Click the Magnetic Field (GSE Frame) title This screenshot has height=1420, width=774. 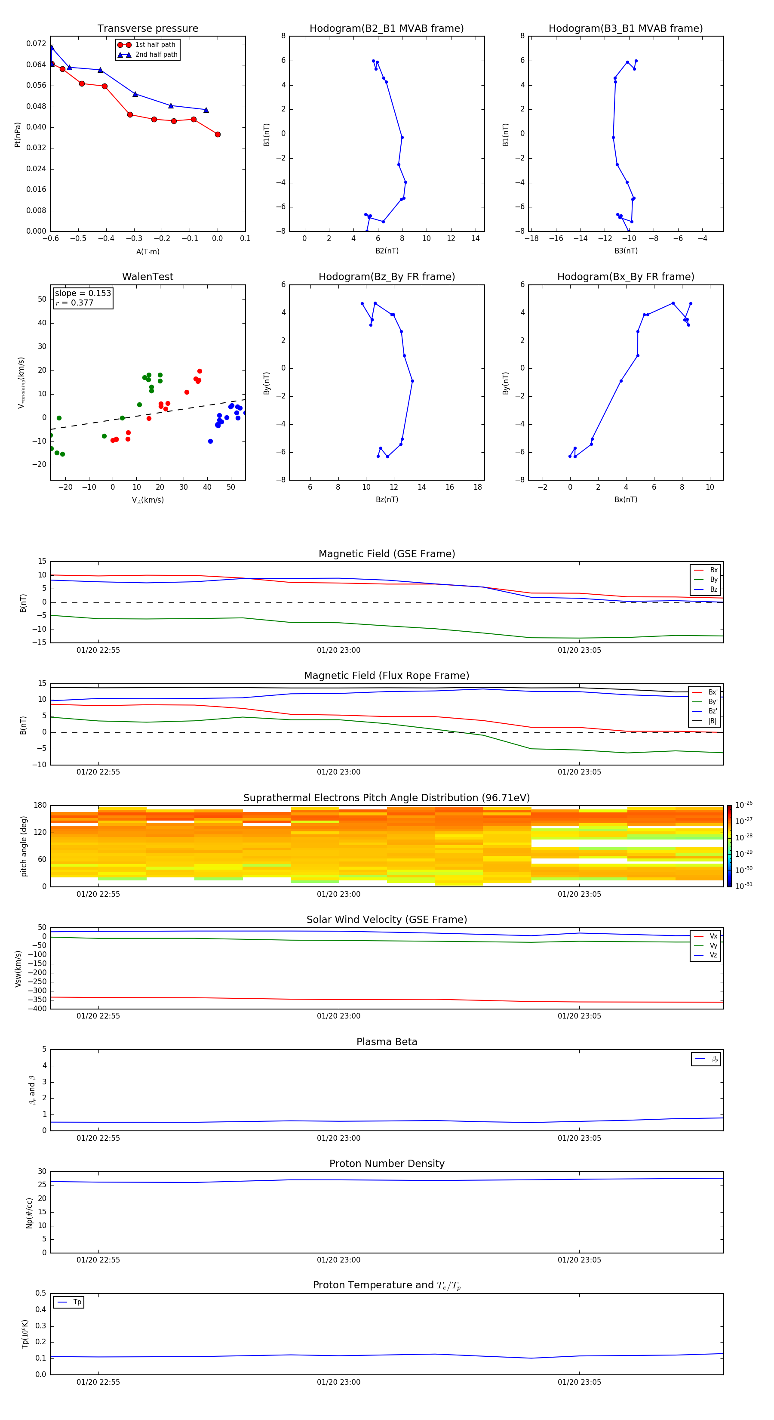pos(387,554)
